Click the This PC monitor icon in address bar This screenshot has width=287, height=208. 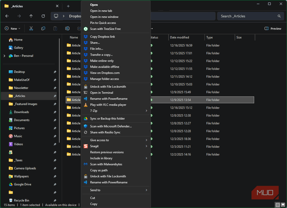(56, 16)
